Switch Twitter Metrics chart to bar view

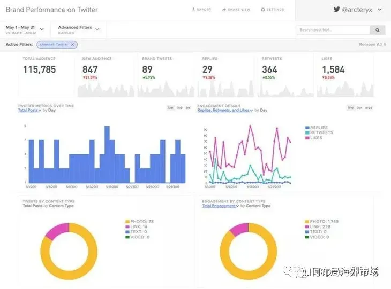pos(171,108)
